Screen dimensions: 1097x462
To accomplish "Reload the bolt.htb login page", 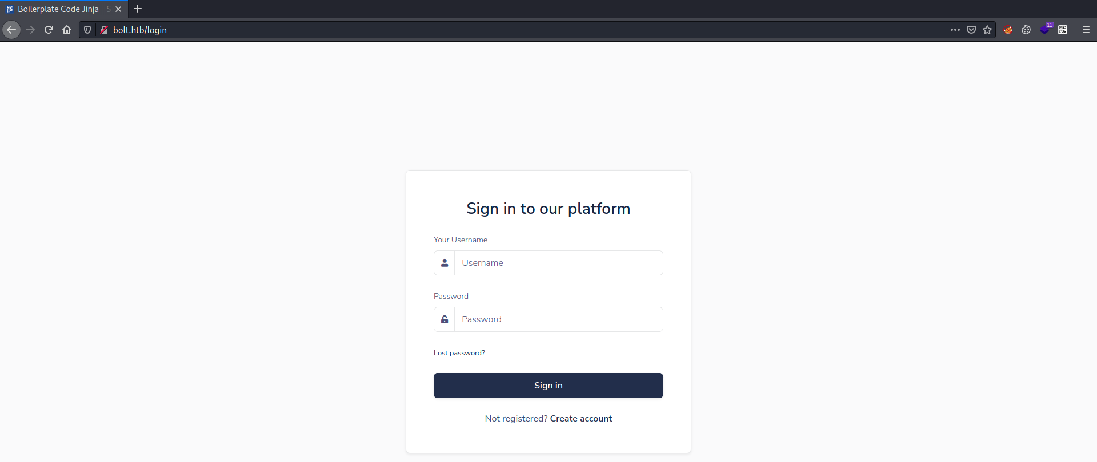I will point(49,30).
